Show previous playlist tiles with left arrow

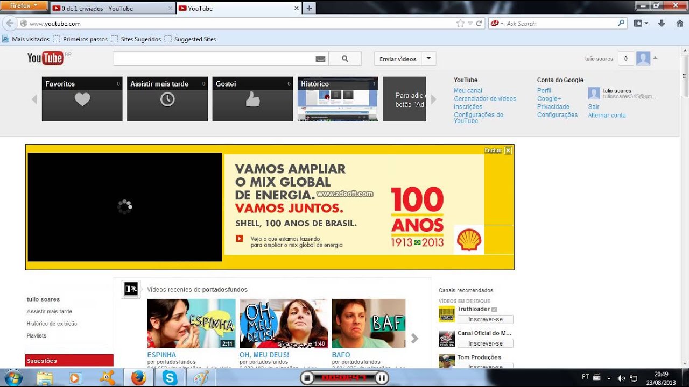(x=34, y=99)
